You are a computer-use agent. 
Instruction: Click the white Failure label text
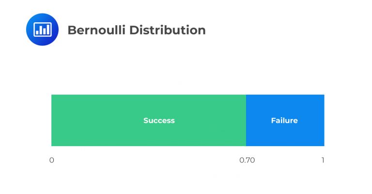coord(284,120)
